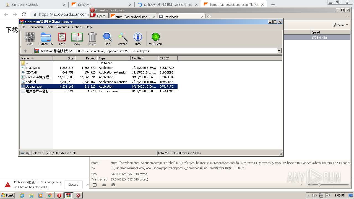
Task: Switch to the vip.d0.baidupan Opera tab
Action: point(134,17)
